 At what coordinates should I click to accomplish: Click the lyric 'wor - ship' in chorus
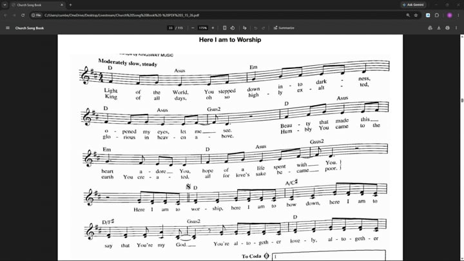[207, 208]
